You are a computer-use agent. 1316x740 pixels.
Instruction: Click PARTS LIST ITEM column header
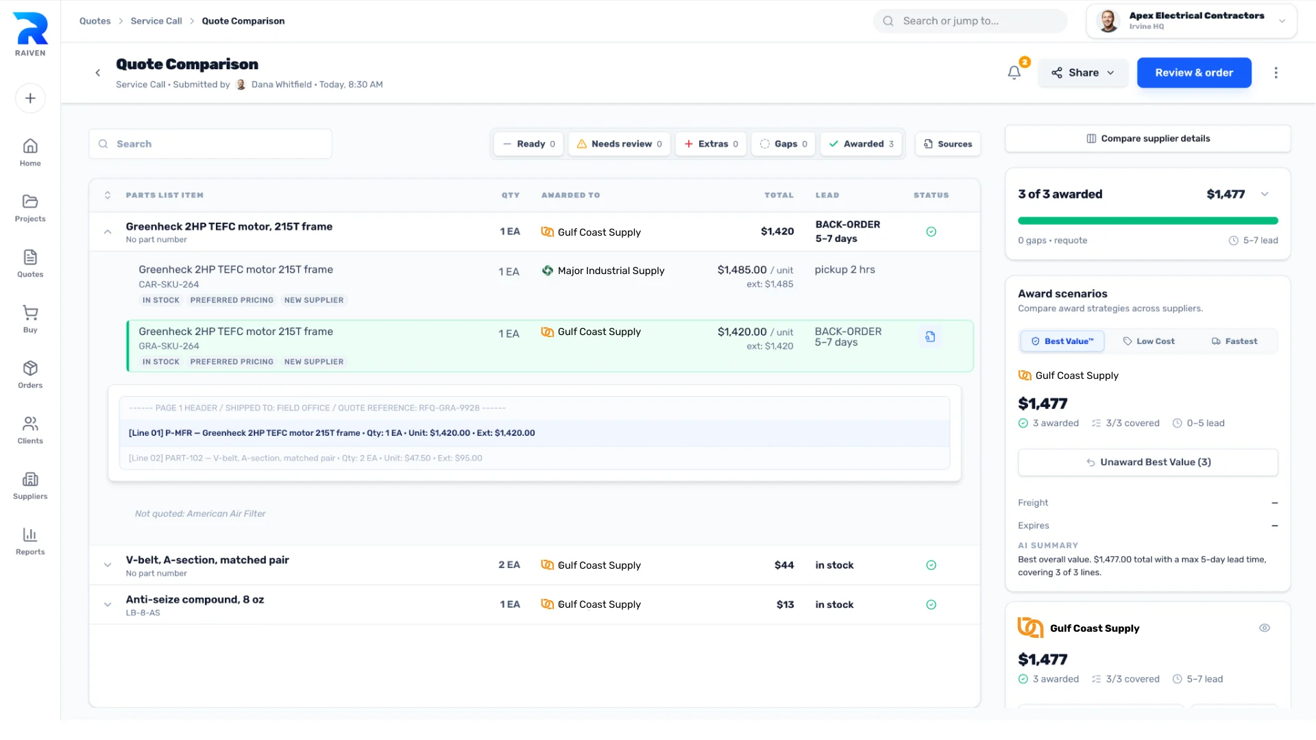pyautogui.click(x=164, y=195)
